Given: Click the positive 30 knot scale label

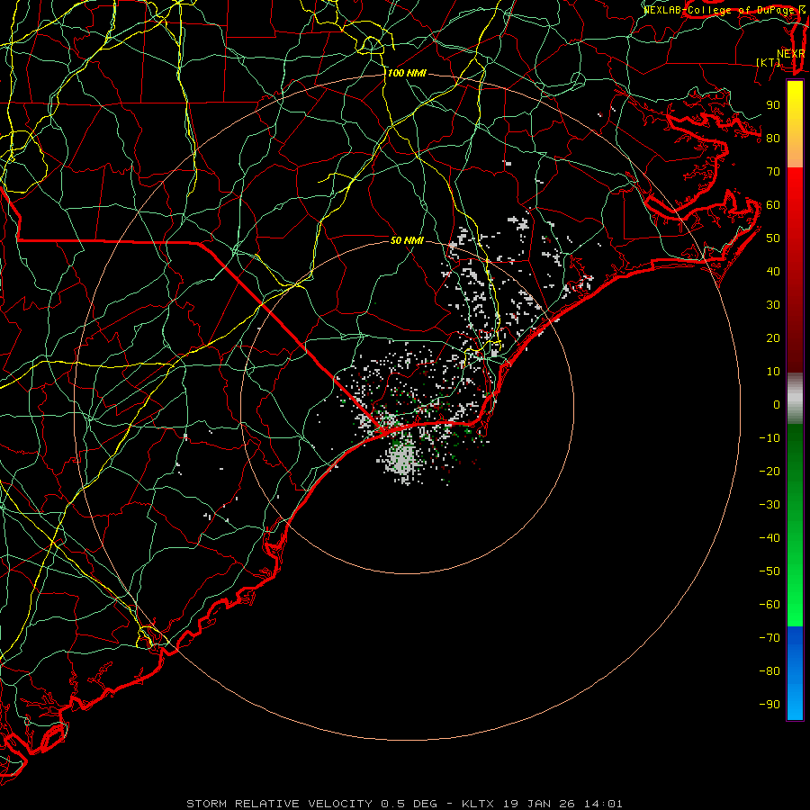Looking at the screenshot, I should [x=773, y=305].
